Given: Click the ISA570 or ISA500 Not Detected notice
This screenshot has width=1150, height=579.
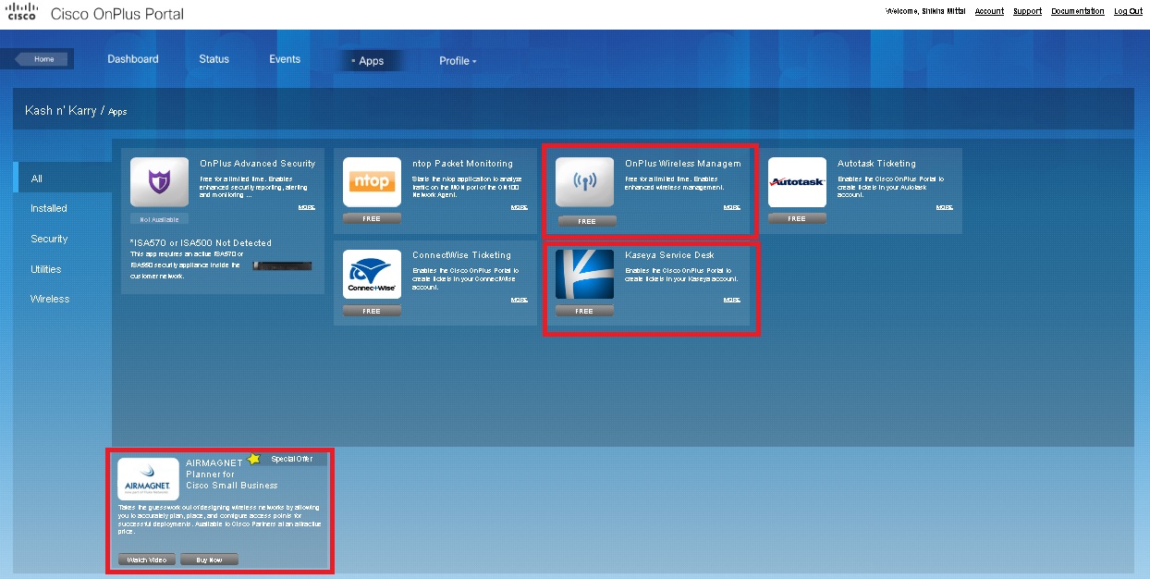Looking at the screenshot, I should click(x=202, y=243).
